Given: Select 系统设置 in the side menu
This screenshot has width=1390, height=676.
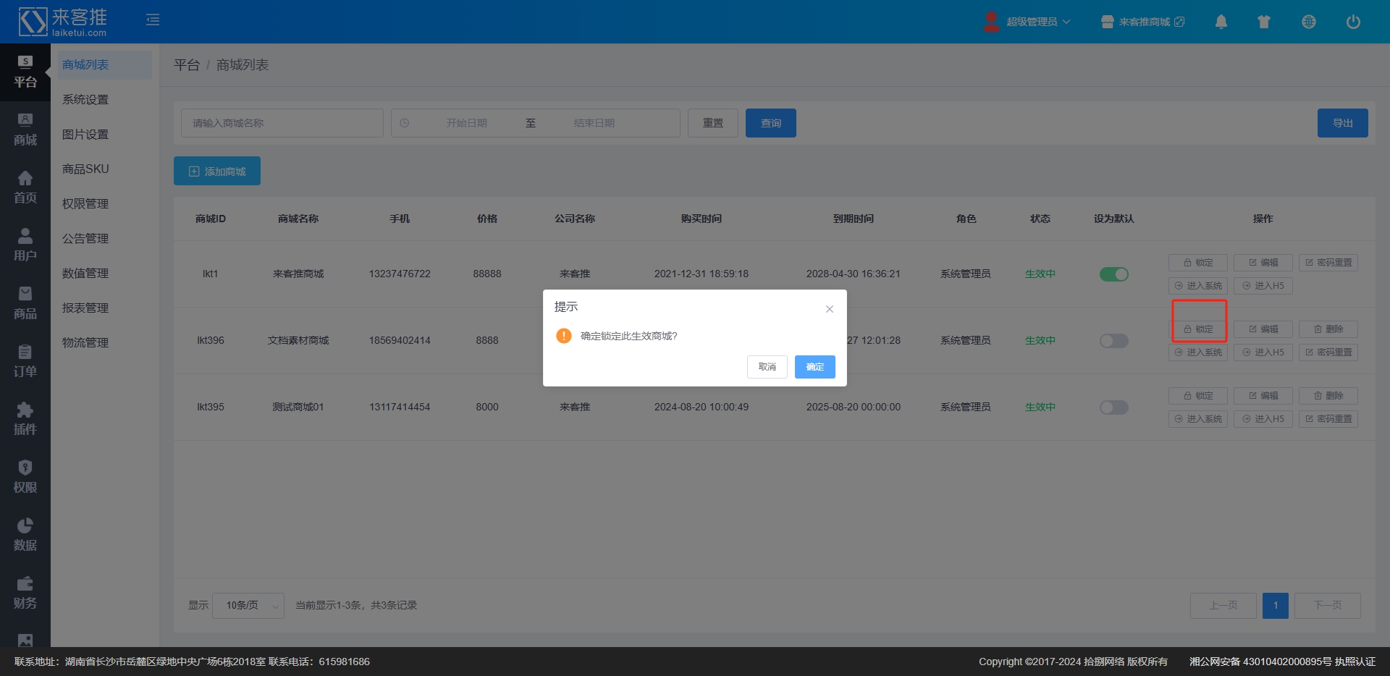Looking at the screenshot, I should click(x=85, y=100).
